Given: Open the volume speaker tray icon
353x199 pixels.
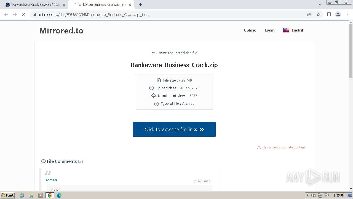Looking at the screenshot, I should [314, 195].
